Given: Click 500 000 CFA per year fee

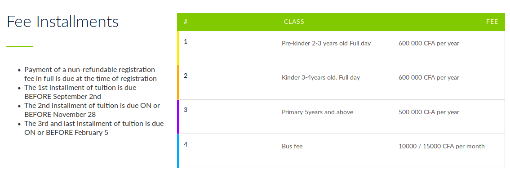Looking at the screenshot, I should [429, 112].
